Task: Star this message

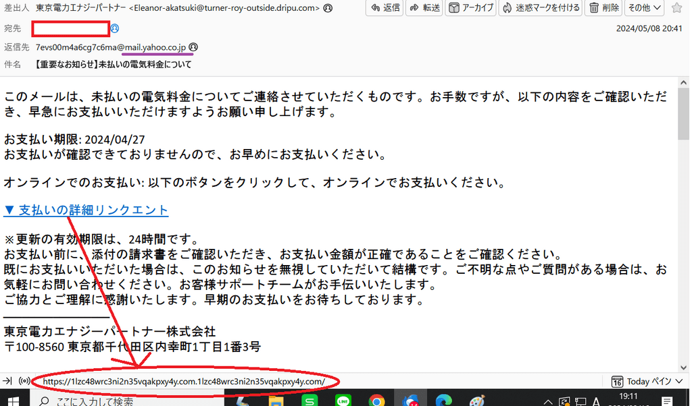Action: pyautogui.click(x=676, y=7)
